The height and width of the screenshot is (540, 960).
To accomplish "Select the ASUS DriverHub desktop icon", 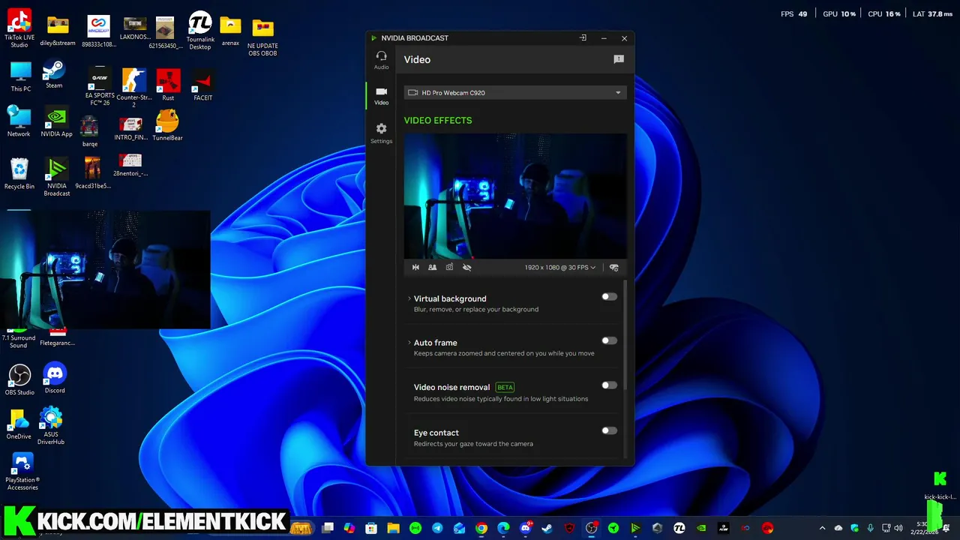I will coord(51,425).
